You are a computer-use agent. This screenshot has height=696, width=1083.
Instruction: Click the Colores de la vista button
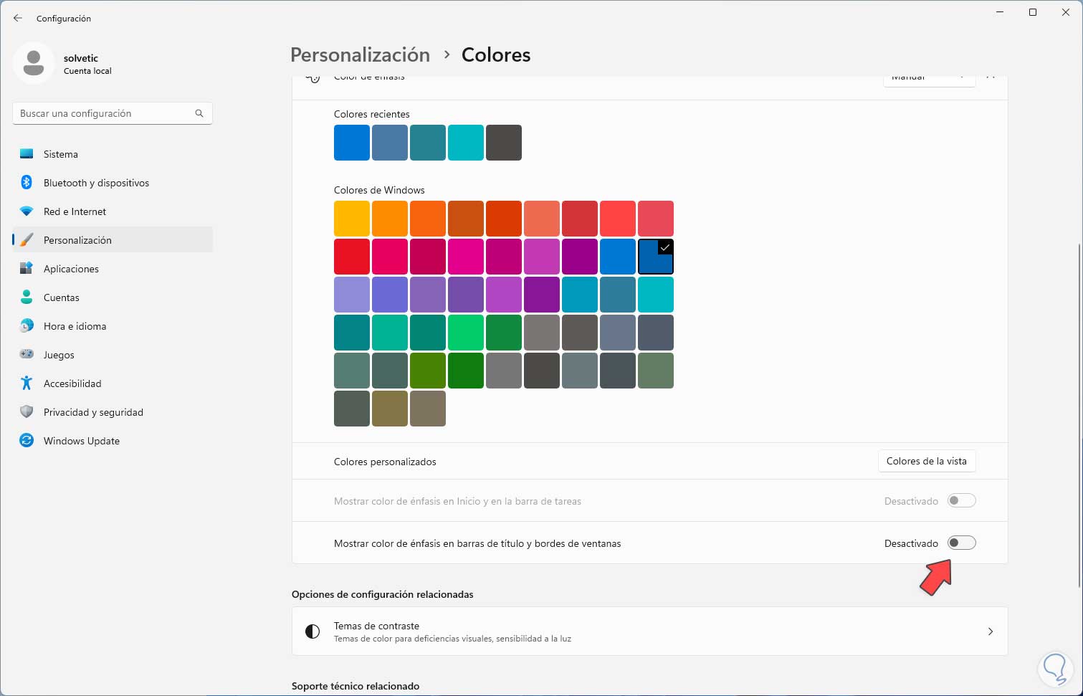[x=926, y=461]
